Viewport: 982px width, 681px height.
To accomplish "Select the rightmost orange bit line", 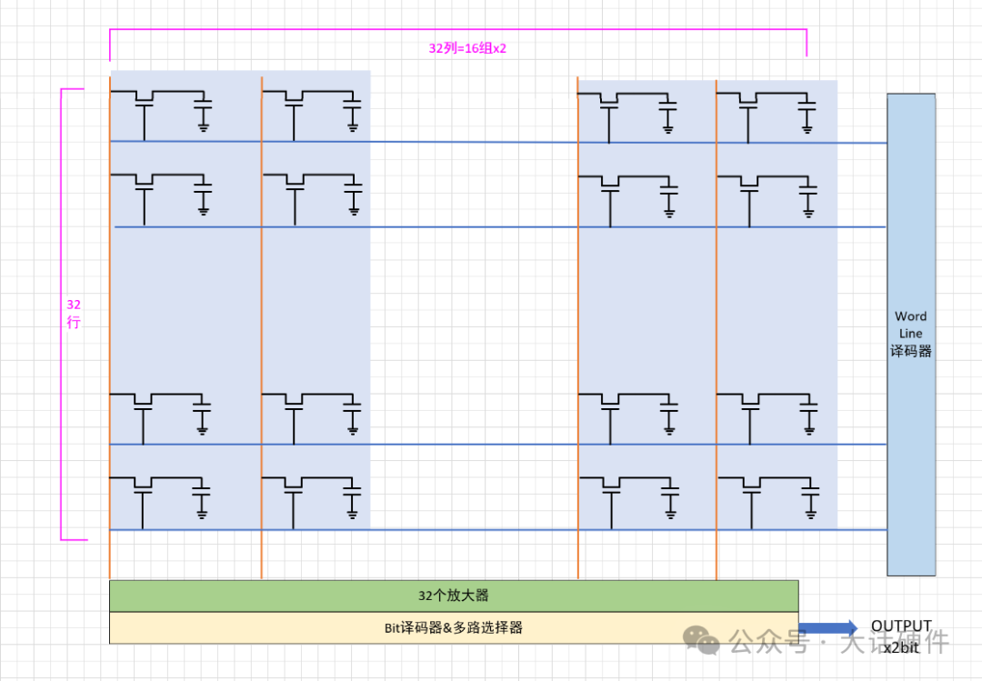I will [716, 327].
